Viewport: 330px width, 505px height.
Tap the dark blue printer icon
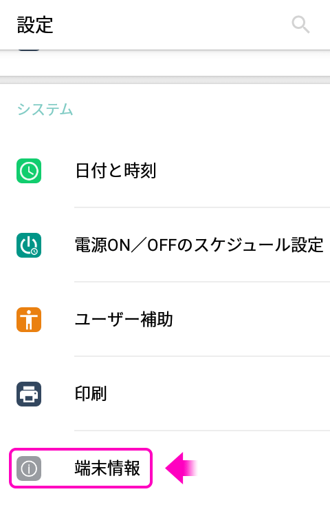29,394
